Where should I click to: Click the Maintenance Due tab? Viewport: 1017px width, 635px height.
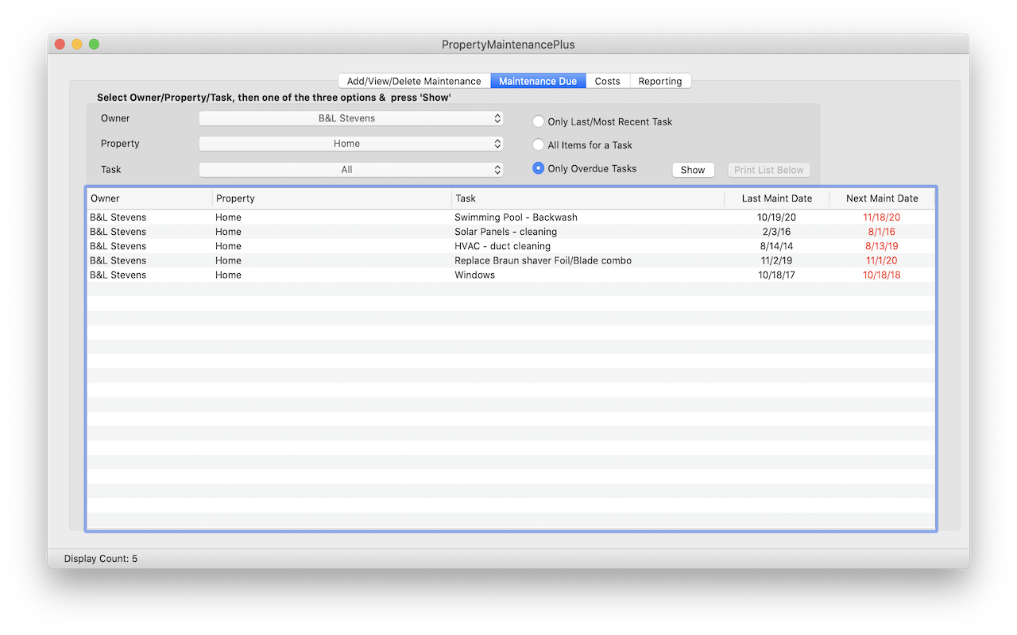tap(538, 81)
